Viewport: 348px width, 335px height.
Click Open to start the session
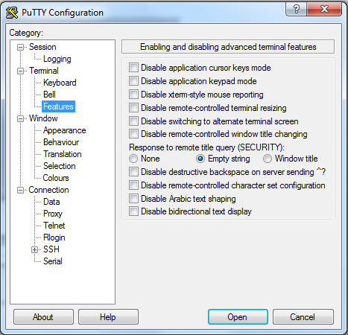(238, 317)
